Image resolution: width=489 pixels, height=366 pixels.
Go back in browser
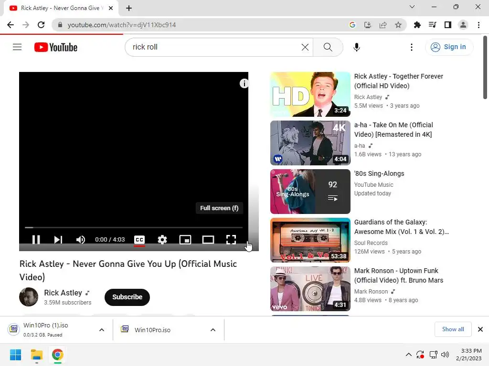point(11,25)
